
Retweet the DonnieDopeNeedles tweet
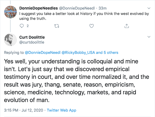[x=57, y=26]
